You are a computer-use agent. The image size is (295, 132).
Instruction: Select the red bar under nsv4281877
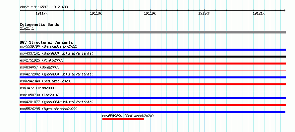pyautogui.click(x=152, y=105)
